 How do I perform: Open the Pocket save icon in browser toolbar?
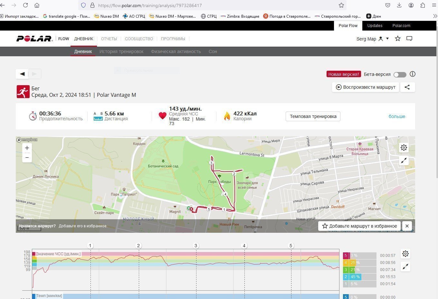[x=388, y=5]
